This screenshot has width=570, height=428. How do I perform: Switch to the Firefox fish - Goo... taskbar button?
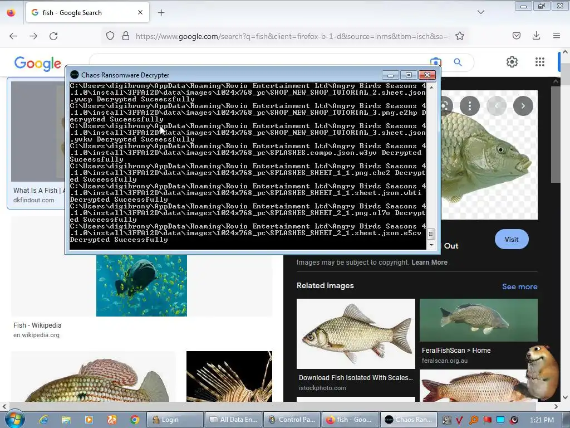[351, 420]
